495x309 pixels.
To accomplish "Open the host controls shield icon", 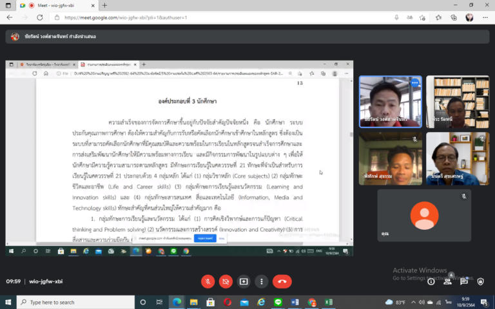I will point(480,281).
